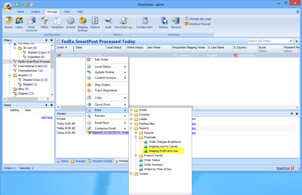Image resolution: width=302 pixels, height=195 pixels.
Task: Open Email Accounts settings
Action: [31, 24]
